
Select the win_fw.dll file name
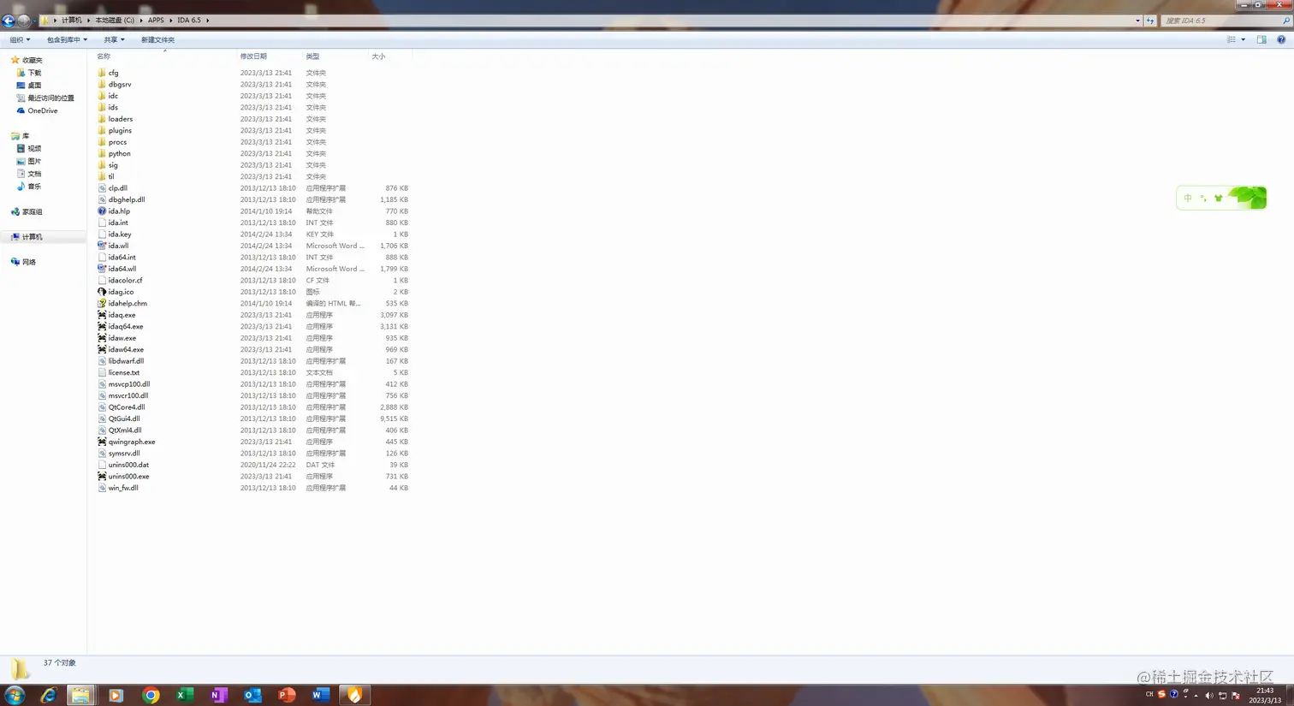pyautogui.click(x=123, y=489)
